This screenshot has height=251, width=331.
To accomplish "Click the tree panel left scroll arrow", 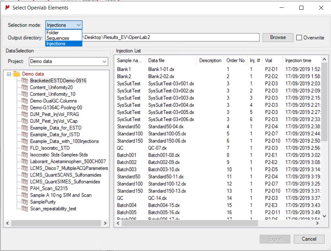I will [x=8, y=223].
